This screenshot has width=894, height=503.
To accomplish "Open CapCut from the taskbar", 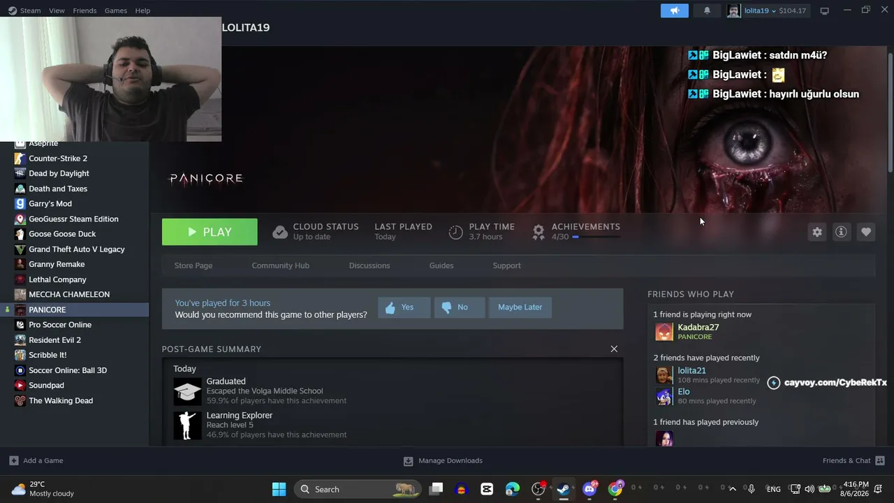I will pyautogui.click(x=487, y=489).
